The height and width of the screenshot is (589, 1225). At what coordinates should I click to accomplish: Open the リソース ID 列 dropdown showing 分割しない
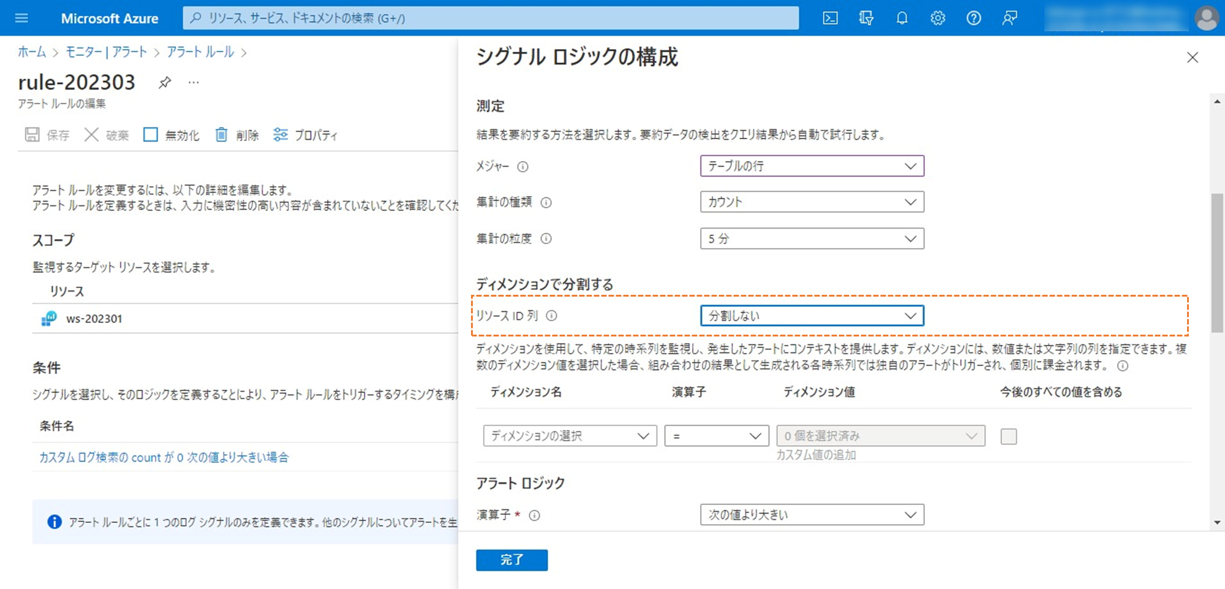pos(812,316)
